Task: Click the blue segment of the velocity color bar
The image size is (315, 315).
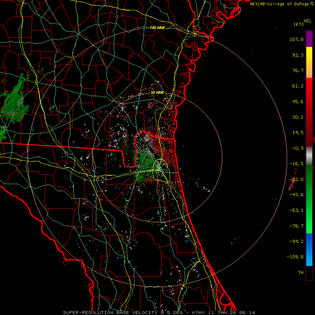Action: click(x=309, y=250)
